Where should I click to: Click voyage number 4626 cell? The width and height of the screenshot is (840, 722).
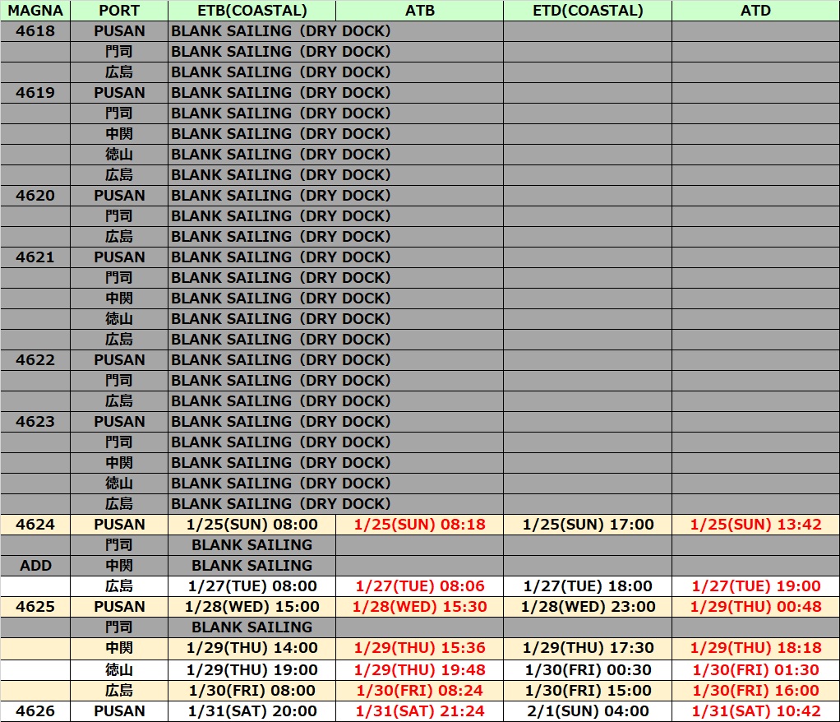35,711
